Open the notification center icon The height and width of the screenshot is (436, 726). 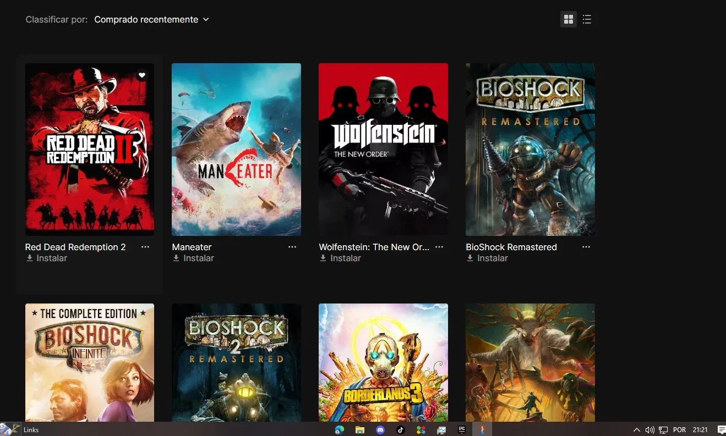[722, 430]
